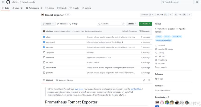Open the Add file dropdown

tap(132, 24)
